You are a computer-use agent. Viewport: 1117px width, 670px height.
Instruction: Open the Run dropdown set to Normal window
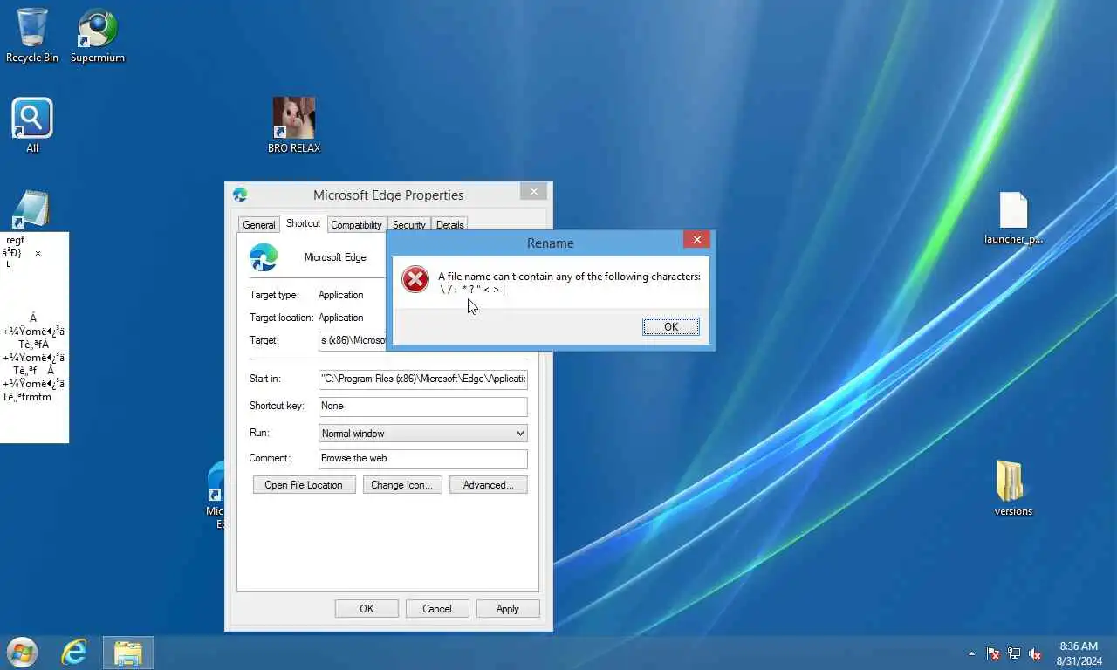[x=423, y=434]
